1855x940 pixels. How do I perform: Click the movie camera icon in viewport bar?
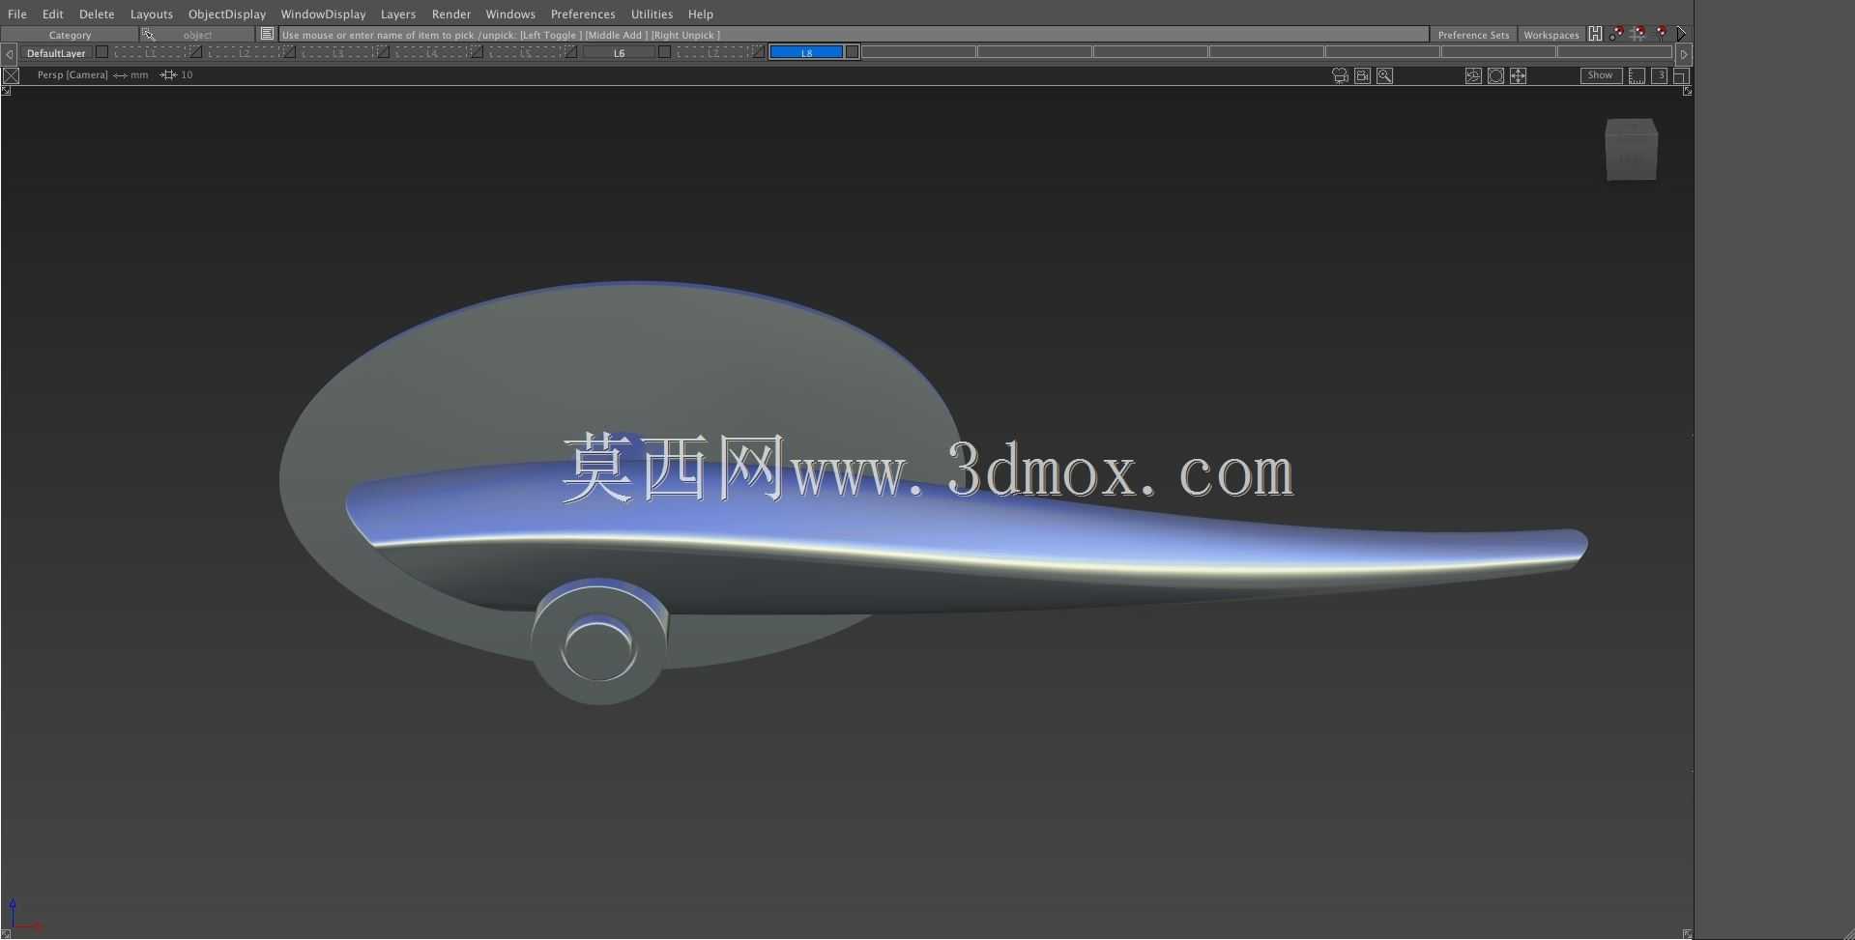pyautogui.click(x=1340, y=75)
